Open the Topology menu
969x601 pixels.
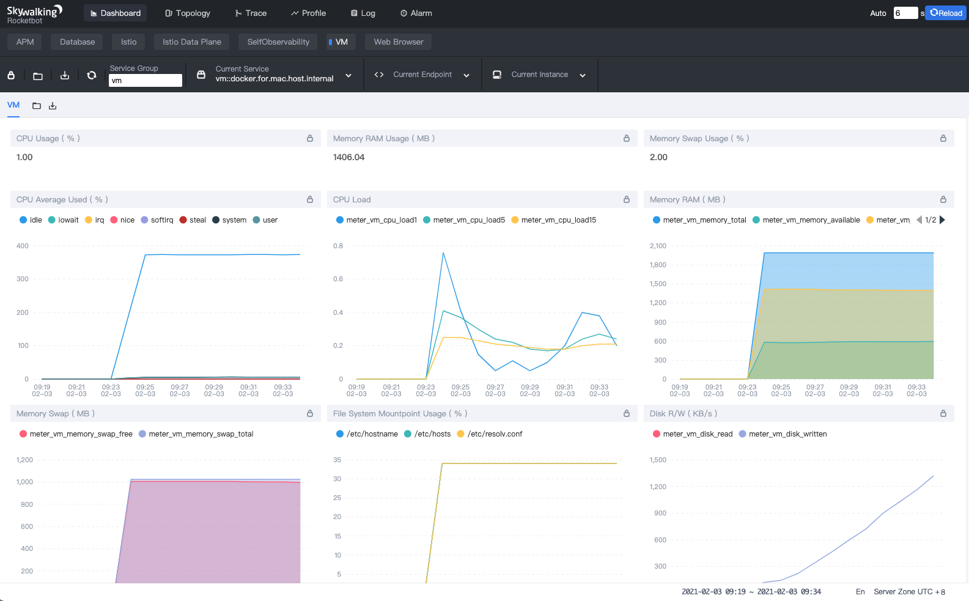(x=188, y=13)
